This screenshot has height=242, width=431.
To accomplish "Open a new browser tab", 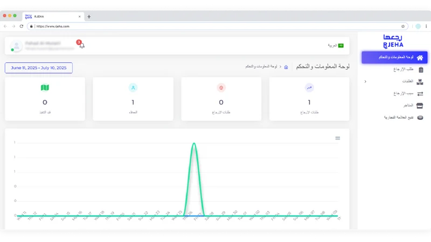I will [x=89, y=17].
